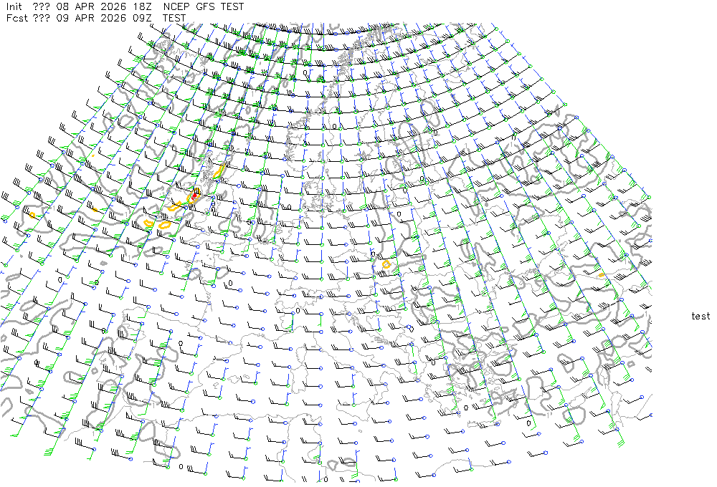Click the 'TEST' text in the Fcst line
Image resolution: width=717 pixels, height=487 pixels.
click(174, 18)
